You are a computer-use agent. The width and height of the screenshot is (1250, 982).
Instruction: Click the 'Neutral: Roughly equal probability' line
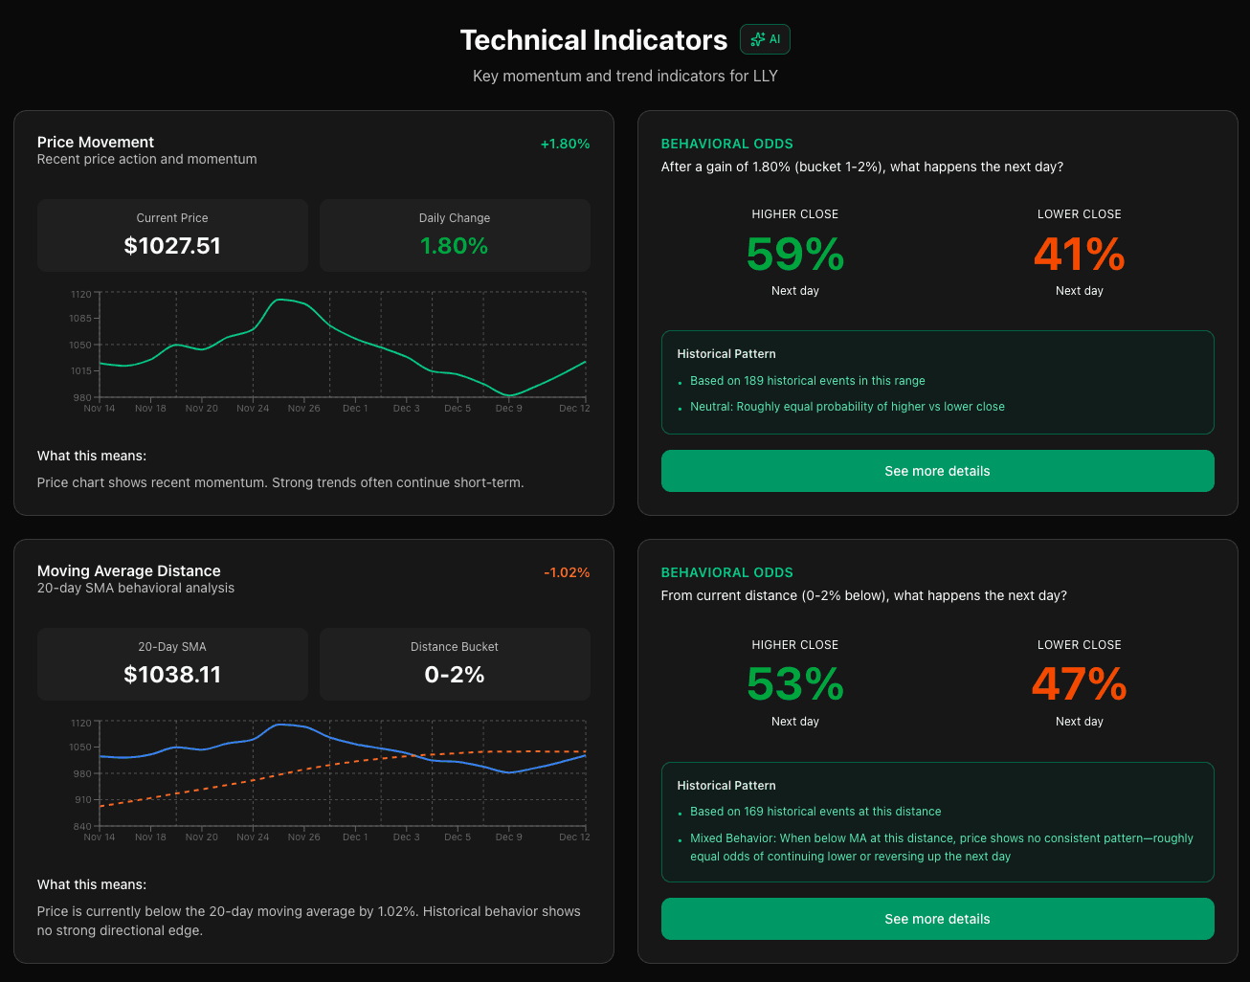coord(847,406)
